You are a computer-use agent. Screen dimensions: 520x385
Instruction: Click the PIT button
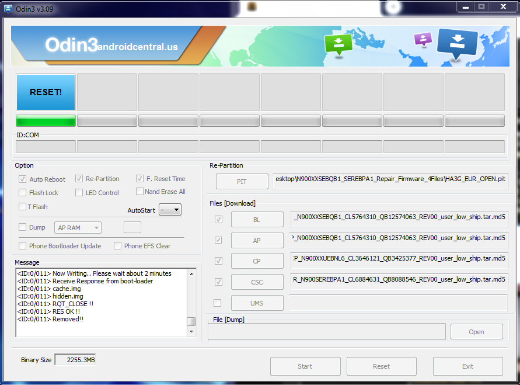point(242,182)
